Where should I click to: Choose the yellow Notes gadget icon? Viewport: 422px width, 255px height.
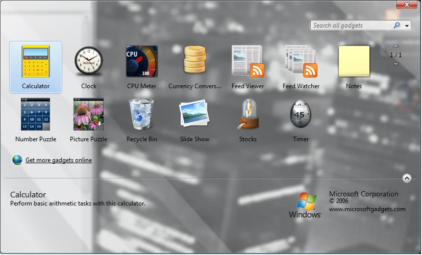pyautogui.click(x=354, y=61)
